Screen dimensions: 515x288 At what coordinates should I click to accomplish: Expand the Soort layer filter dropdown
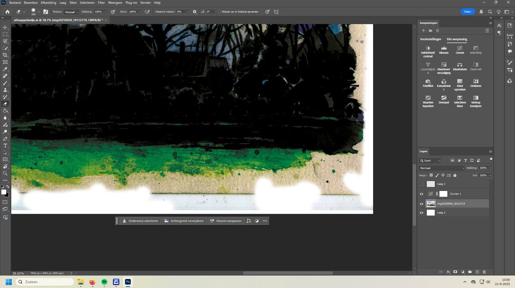click(x=430, y=161)
